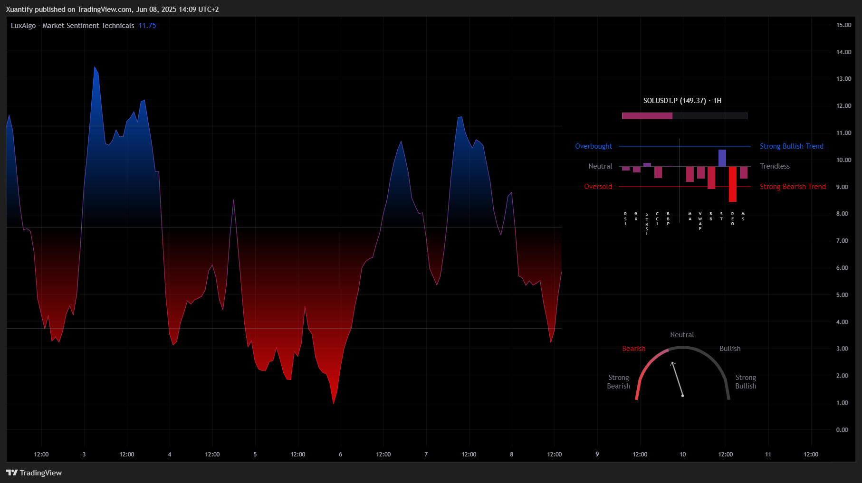Click the Neutral label above the gauge
This screenshot has width=862, height=483.
(682, 335)
